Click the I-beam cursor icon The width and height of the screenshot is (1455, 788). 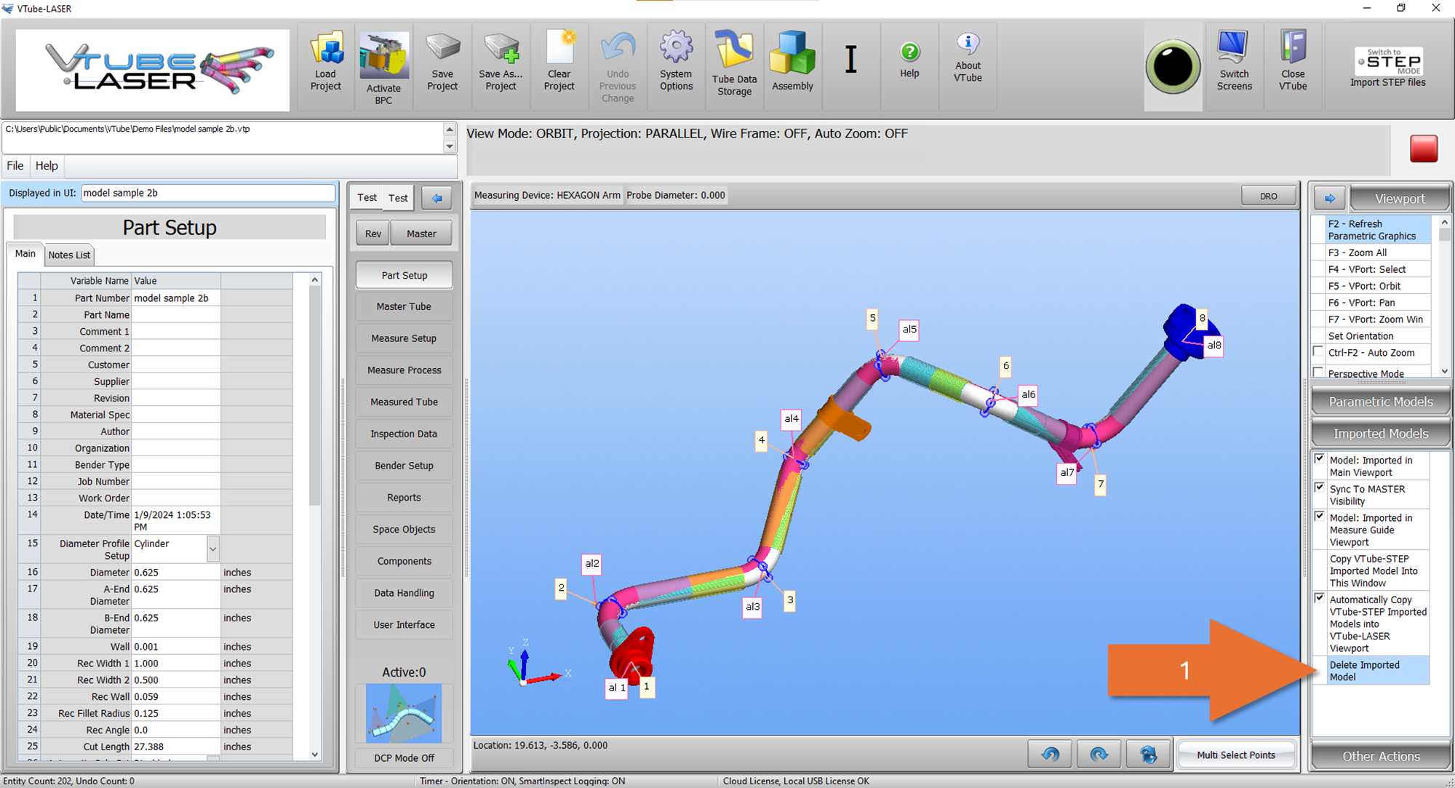(x=850, y=60)
